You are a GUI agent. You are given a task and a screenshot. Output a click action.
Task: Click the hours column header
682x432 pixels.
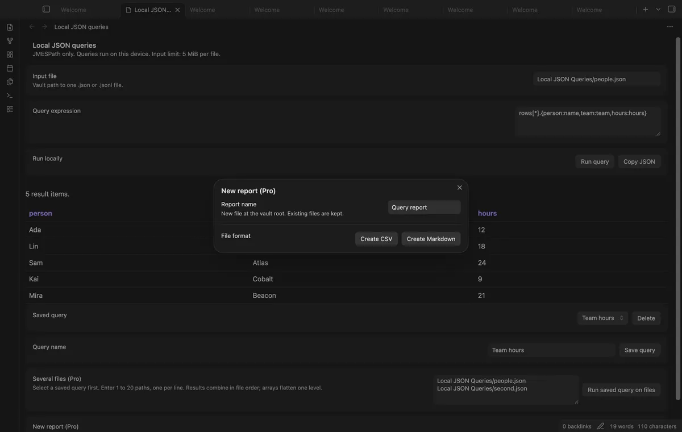[x=487, y=213]
